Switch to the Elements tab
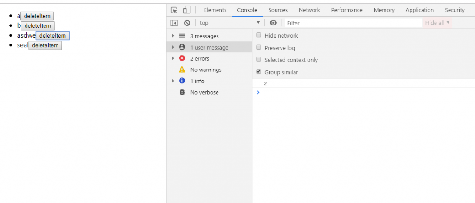Image resolution: width=475 pixels, height=203 pixels. [215, 10]
